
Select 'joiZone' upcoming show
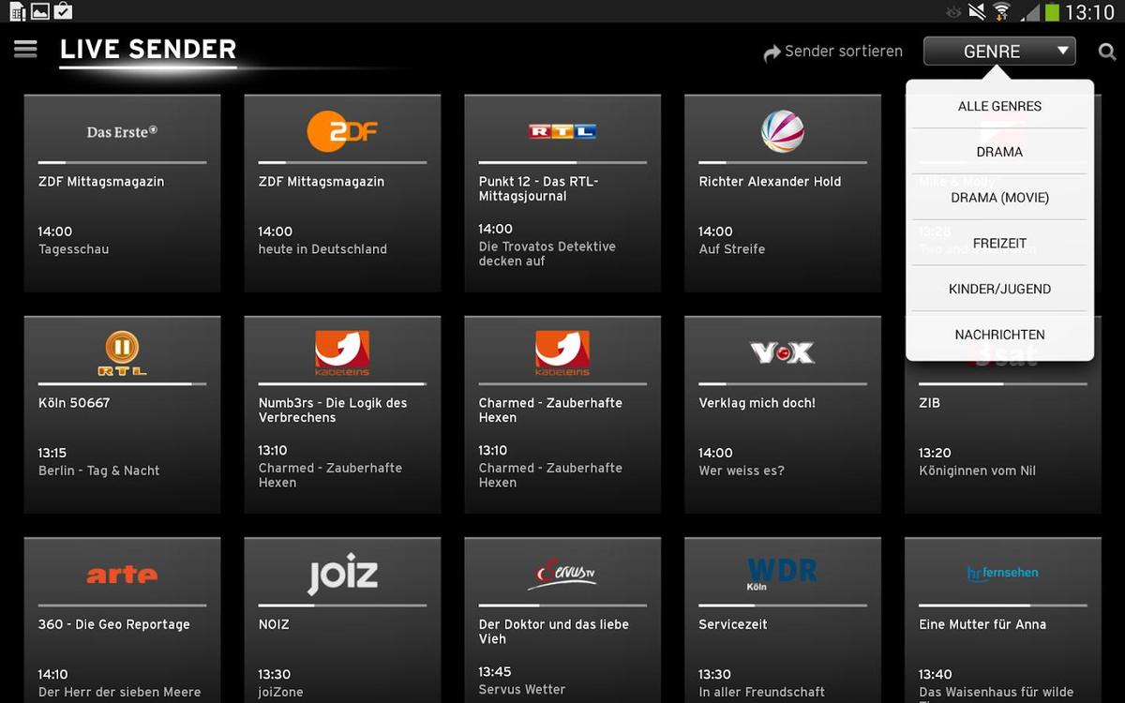coord(280,693)
